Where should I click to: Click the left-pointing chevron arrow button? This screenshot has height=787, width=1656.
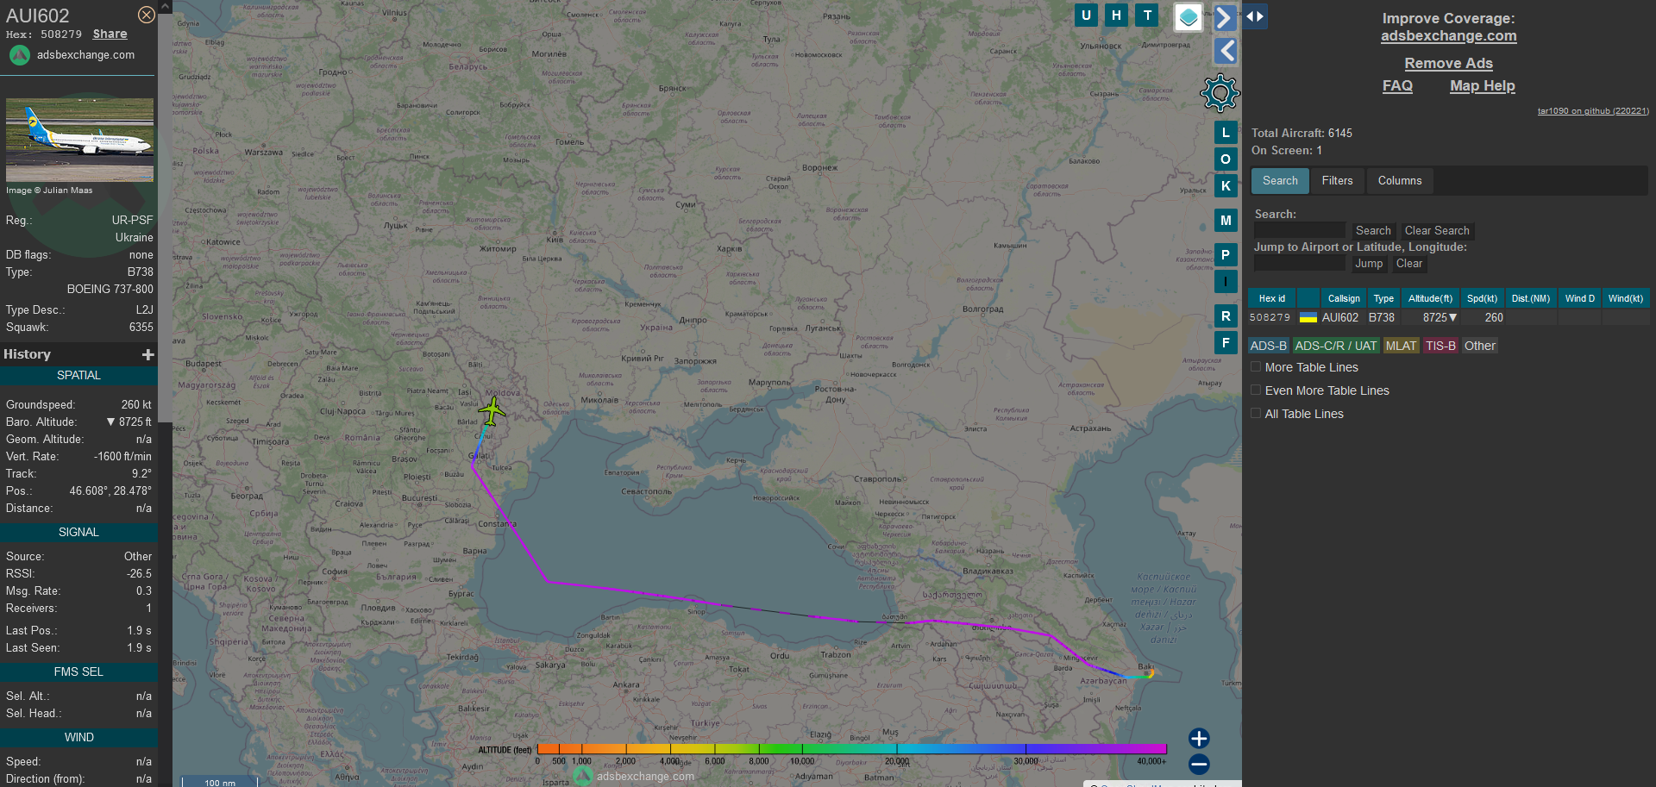(x=1225, y=51)
